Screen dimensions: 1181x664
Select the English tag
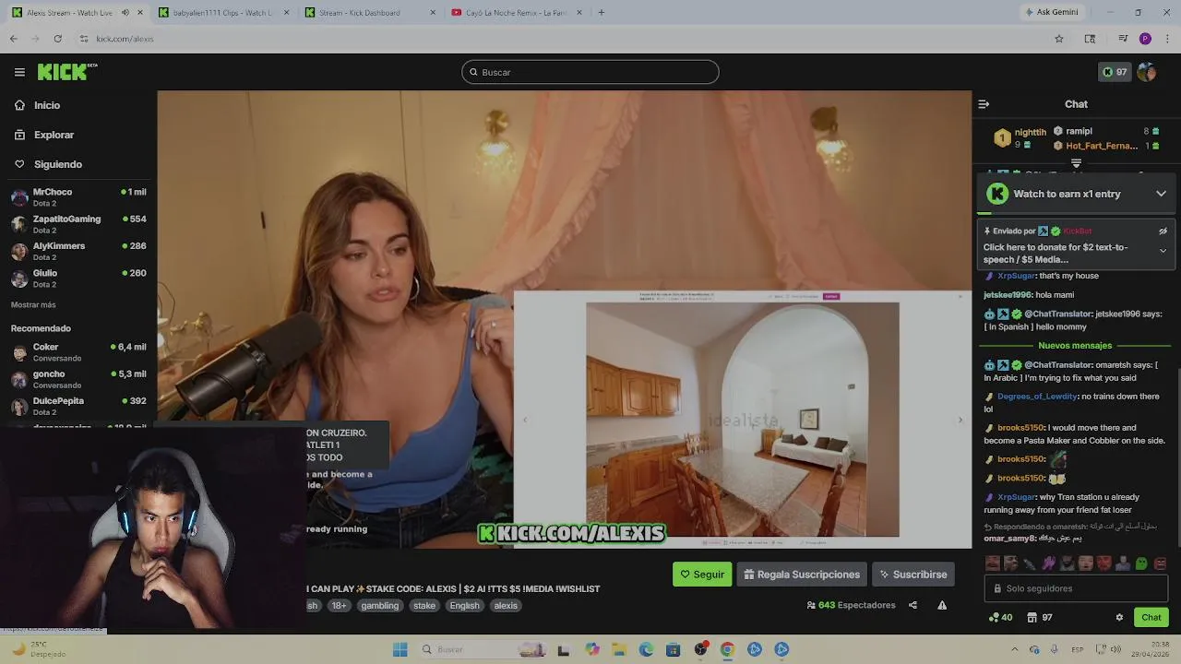click(464, 606)
